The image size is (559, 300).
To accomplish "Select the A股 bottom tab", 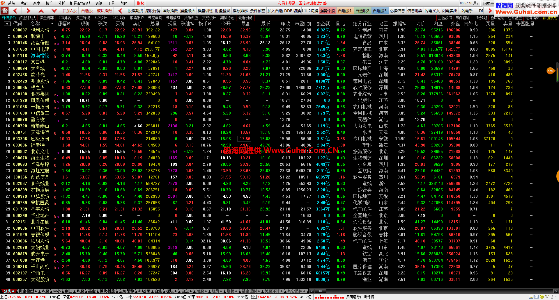I will click(45, 291).
